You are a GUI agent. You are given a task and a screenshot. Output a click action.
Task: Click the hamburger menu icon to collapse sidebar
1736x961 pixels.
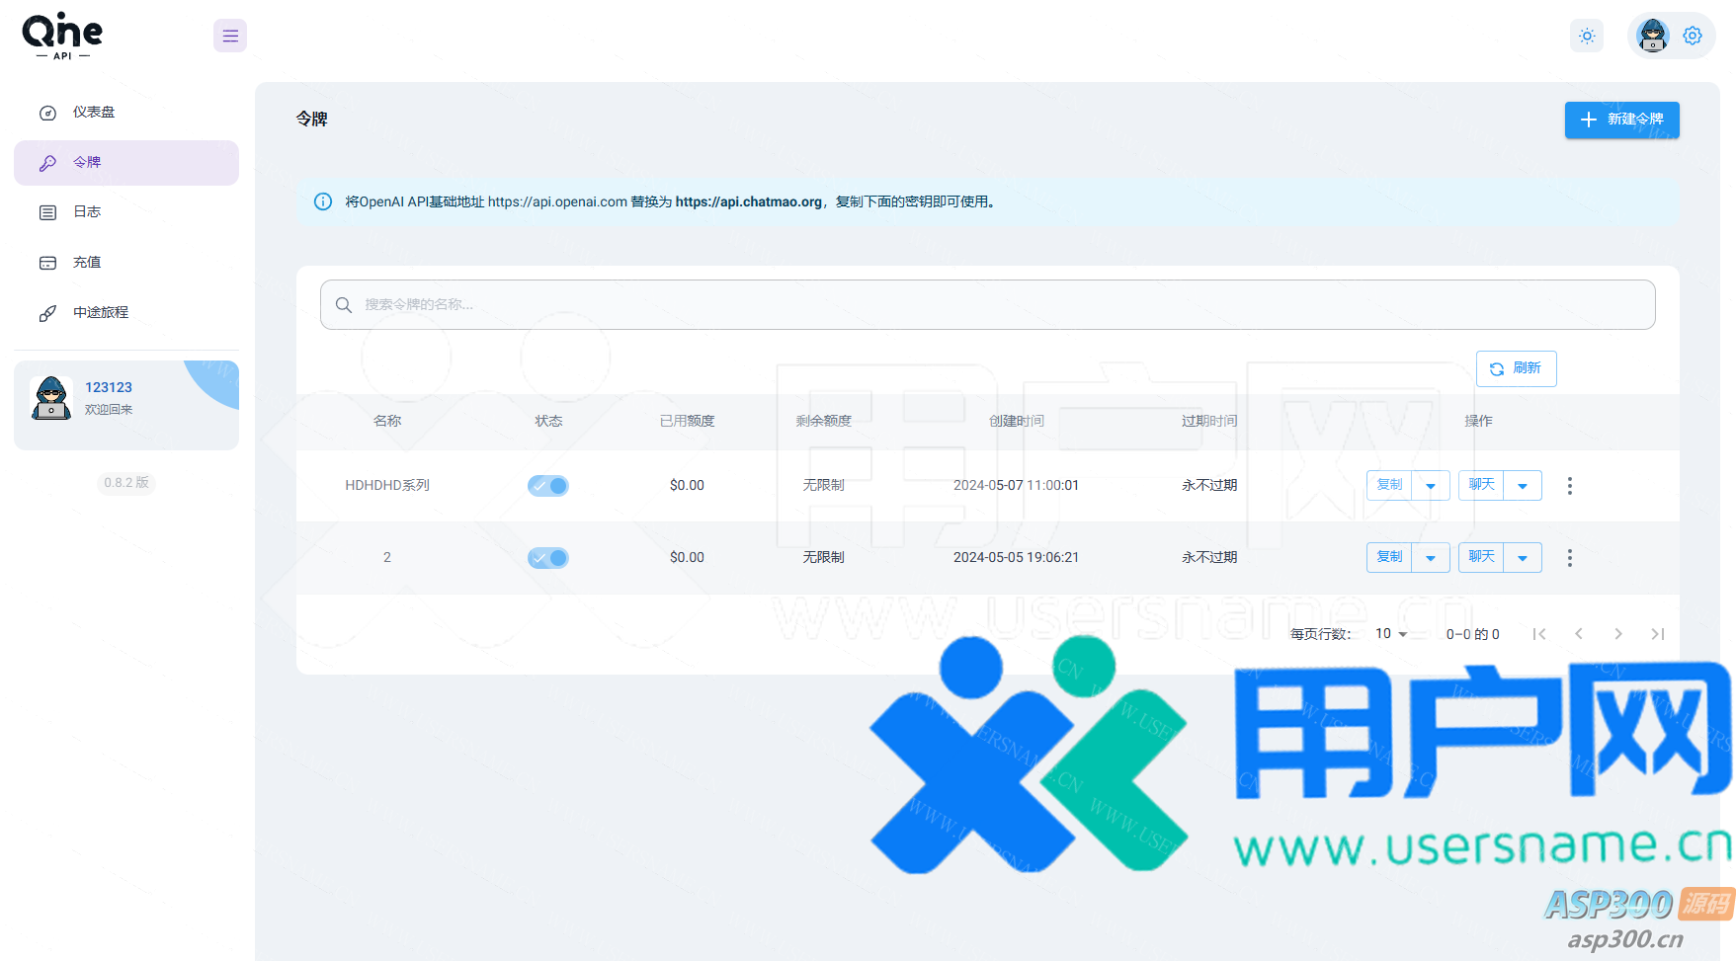coord(230,37)
